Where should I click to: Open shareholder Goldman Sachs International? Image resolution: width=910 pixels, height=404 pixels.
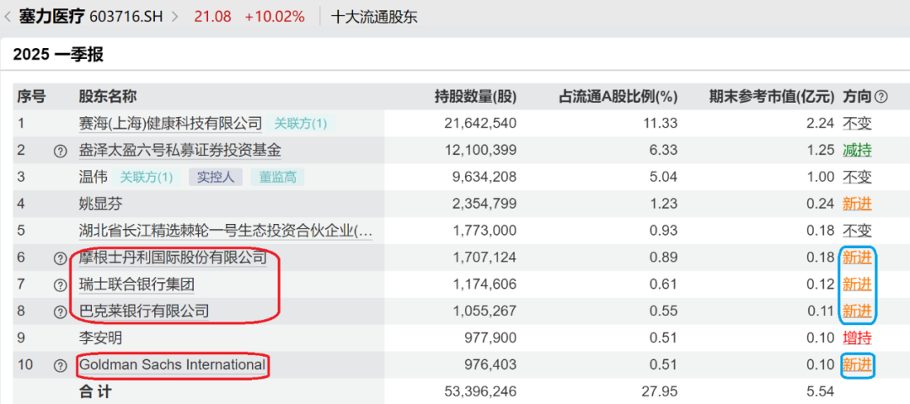[173, 365]
